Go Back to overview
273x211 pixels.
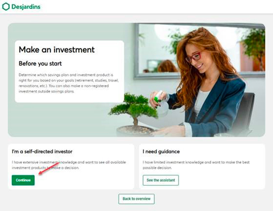(136, 199)
